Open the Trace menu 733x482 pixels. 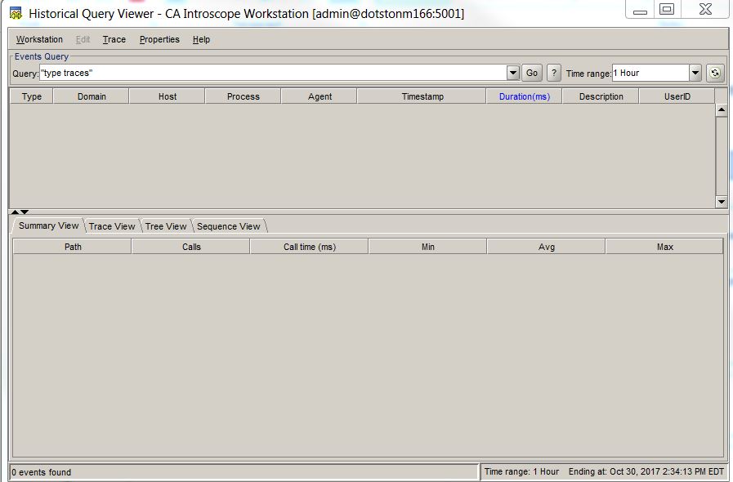114,40
